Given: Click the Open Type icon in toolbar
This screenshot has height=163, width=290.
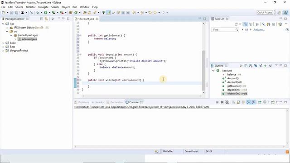Looking at the screenshot, I should tap(85, 13).
